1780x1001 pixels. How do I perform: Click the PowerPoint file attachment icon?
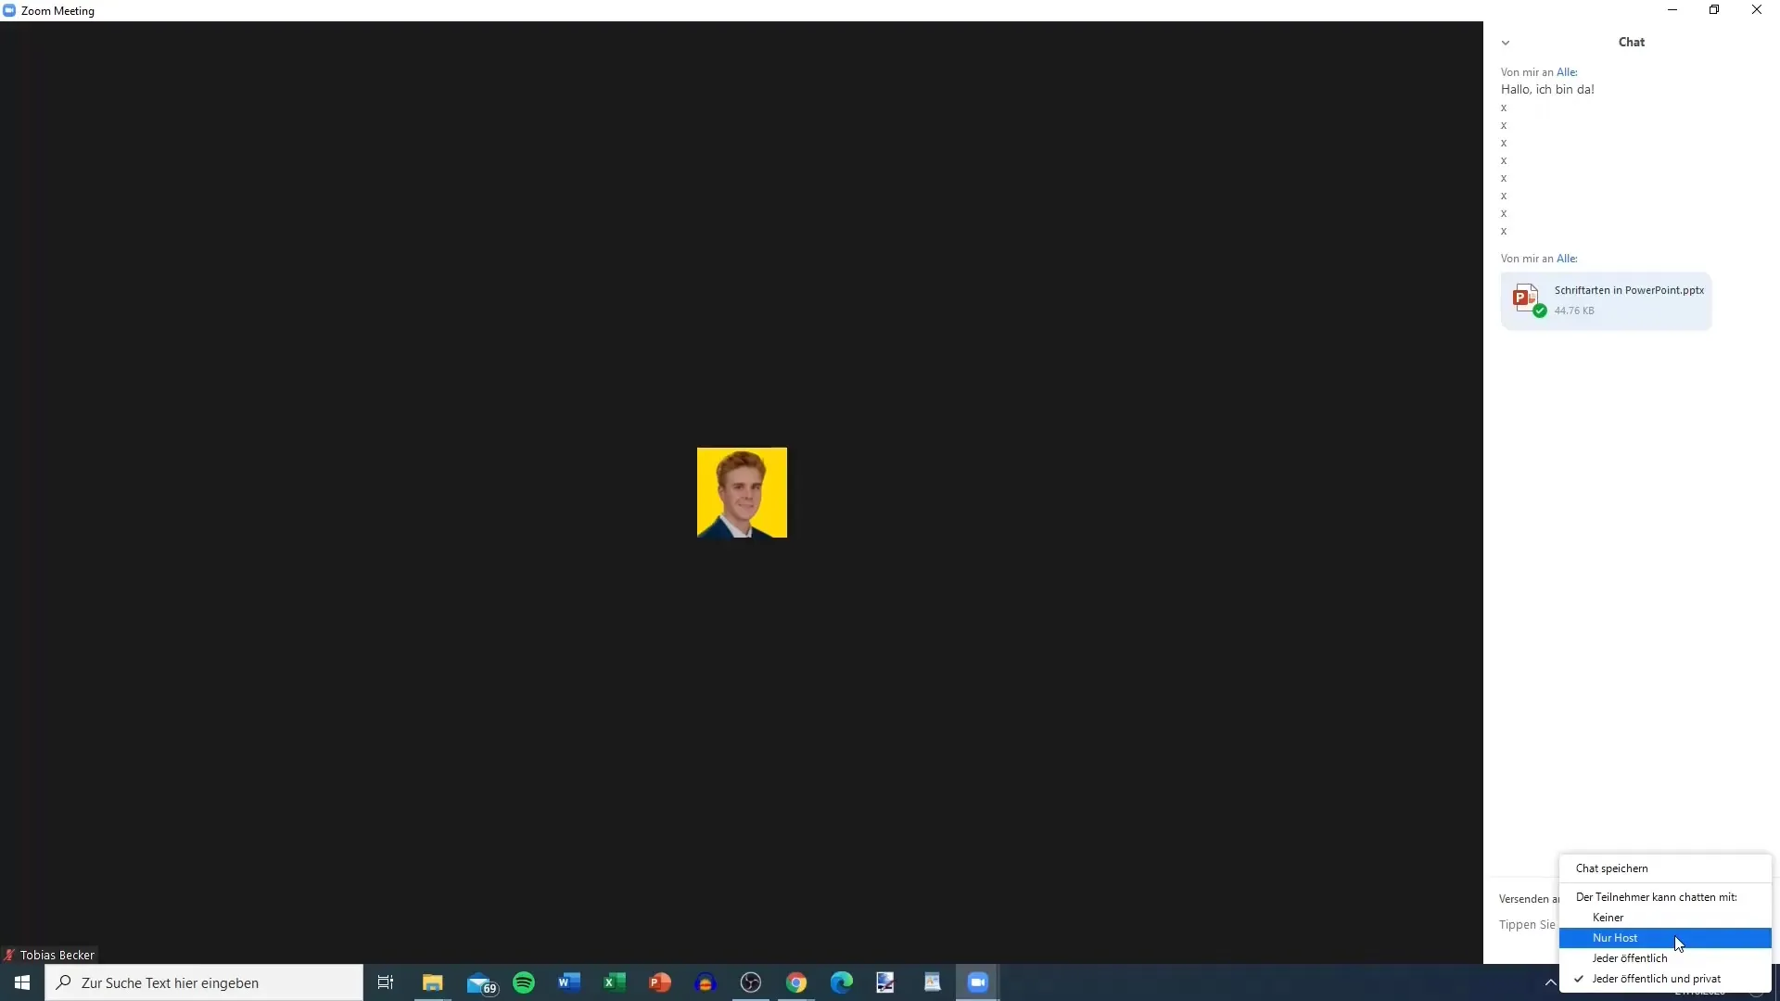pos(1524,297)
